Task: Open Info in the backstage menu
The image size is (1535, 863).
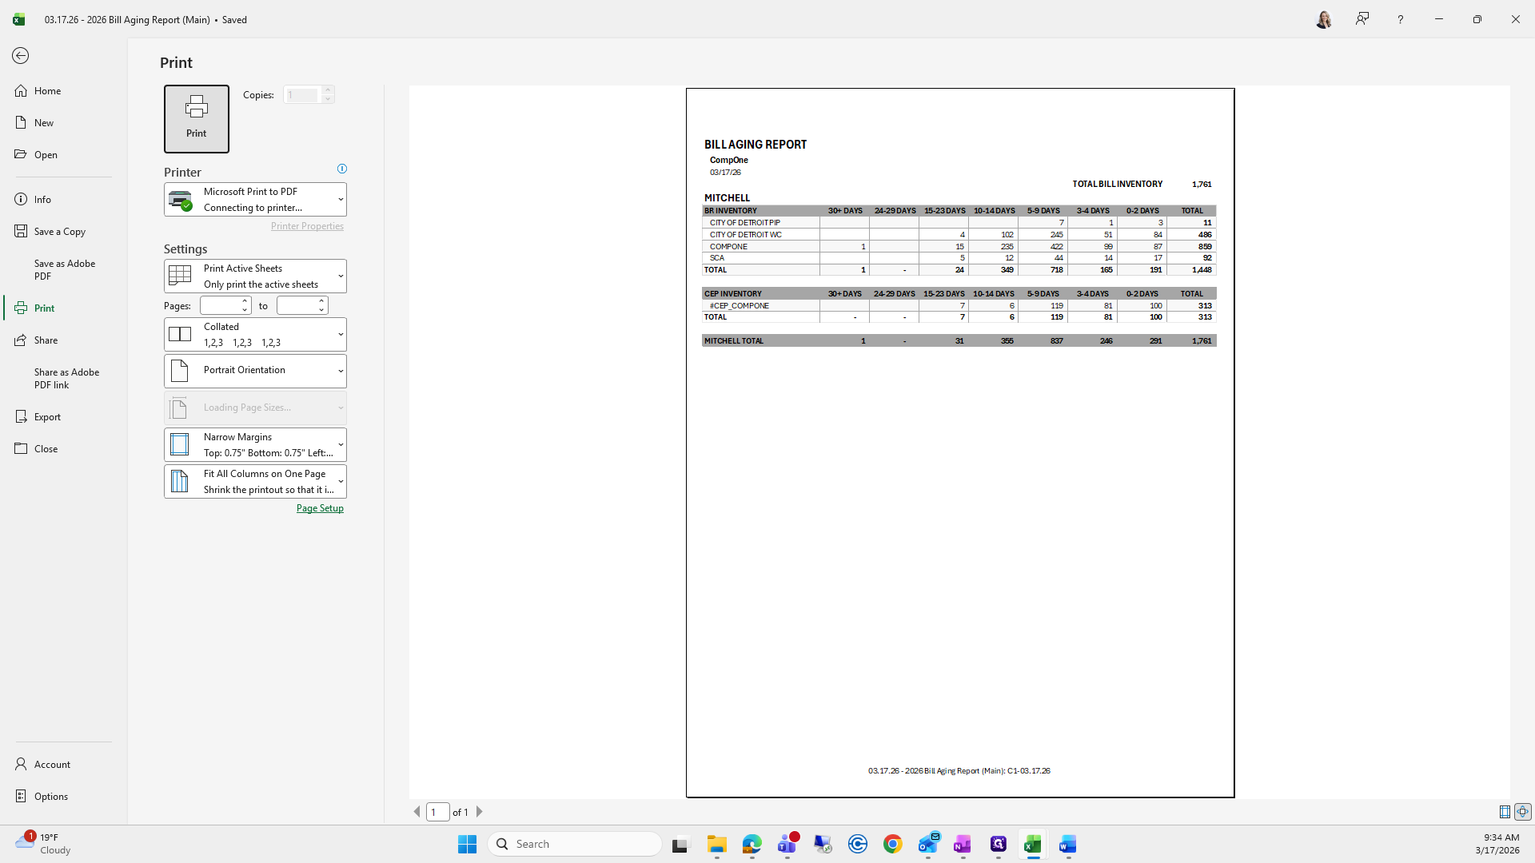Action: pyautogui.click(x=42, y=200)
